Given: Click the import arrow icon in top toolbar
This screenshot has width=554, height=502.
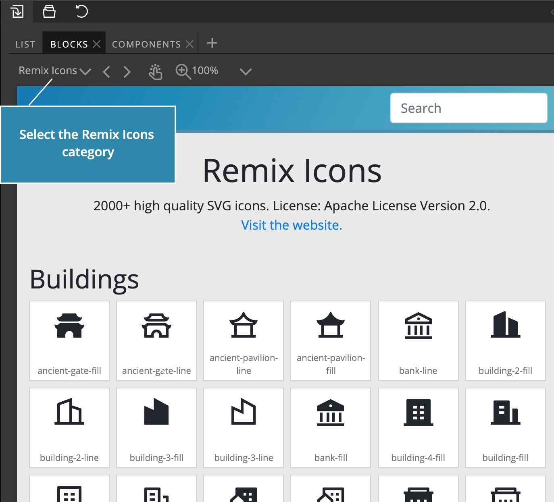Looking at the screenshot, I should pos(17,11).
